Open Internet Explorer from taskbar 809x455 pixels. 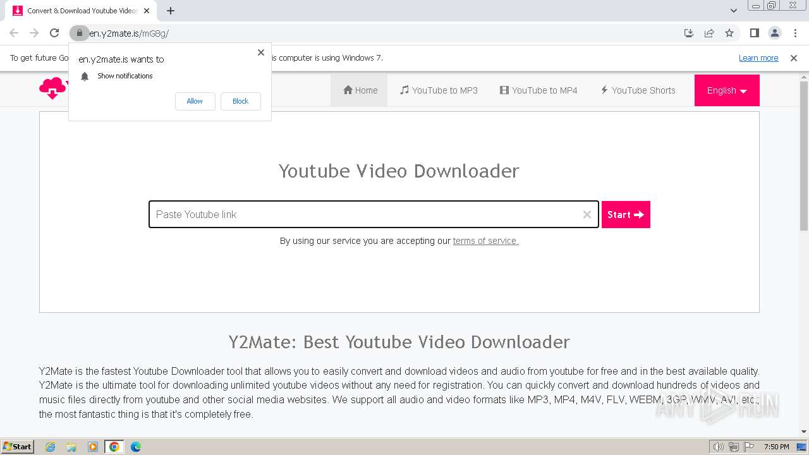[50, 447]
